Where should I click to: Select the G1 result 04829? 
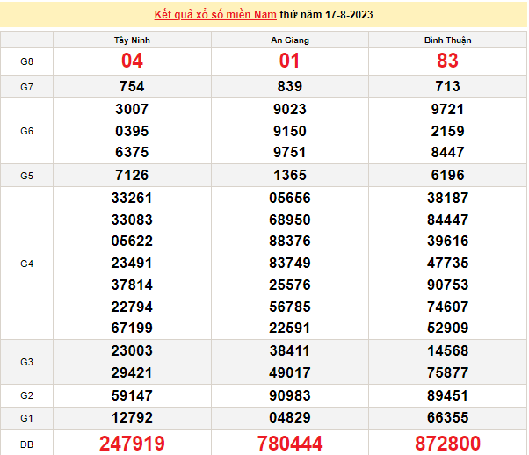[289, 415]
